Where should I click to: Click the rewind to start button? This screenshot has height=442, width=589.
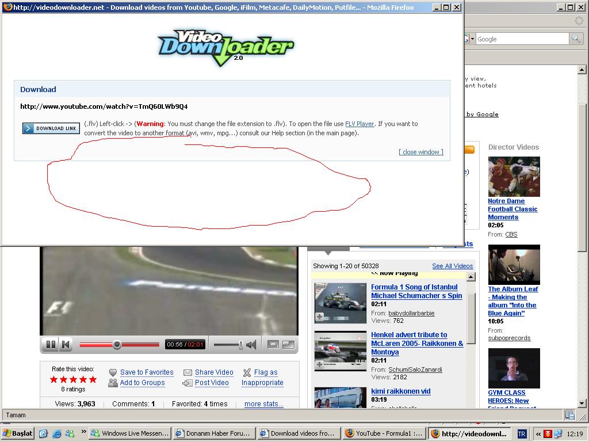click(66, 345)
